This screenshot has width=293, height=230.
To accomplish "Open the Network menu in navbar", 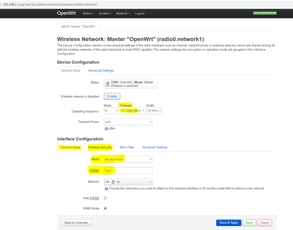I will (123, 14).
